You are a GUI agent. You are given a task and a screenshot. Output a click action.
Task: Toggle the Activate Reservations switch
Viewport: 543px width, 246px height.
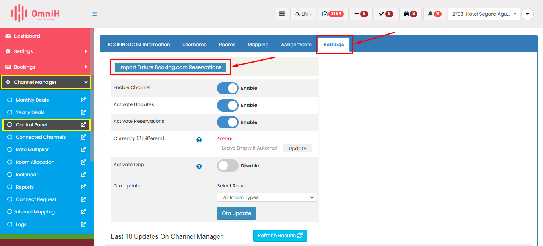click(x=228, y=122)
